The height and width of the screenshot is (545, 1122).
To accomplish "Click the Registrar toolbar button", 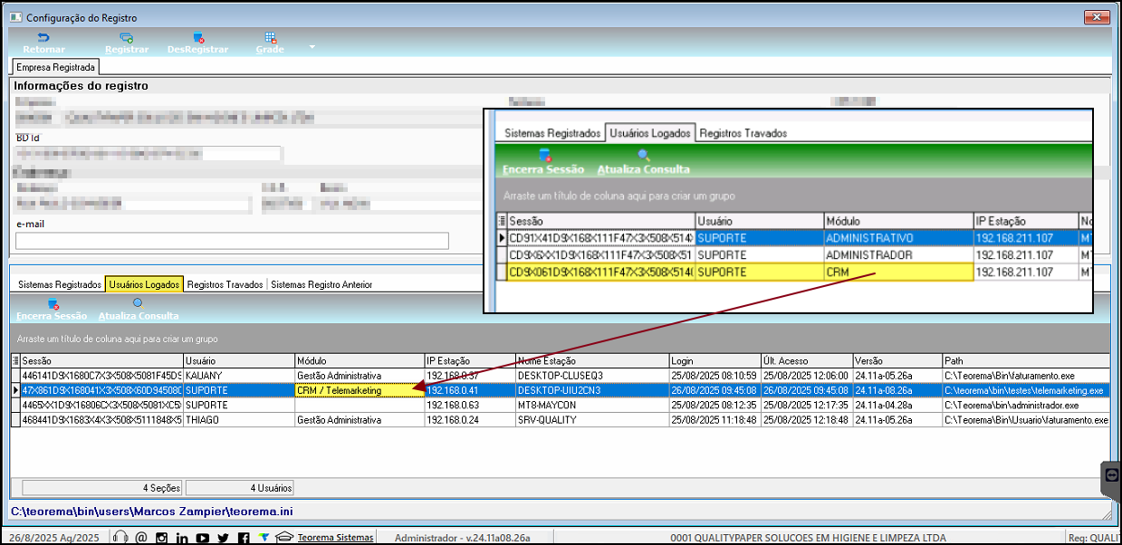I will coord(127,43).
